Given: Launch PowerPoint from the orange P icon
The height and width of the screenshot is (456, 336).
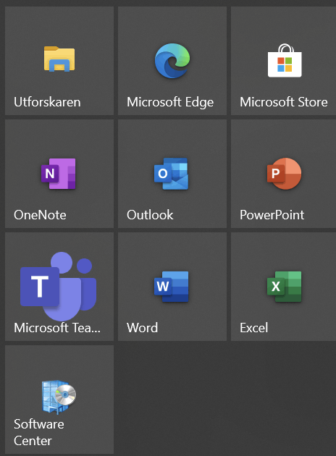Looking at the screenshot, I should pyautogui.click(x=284, y=174).
